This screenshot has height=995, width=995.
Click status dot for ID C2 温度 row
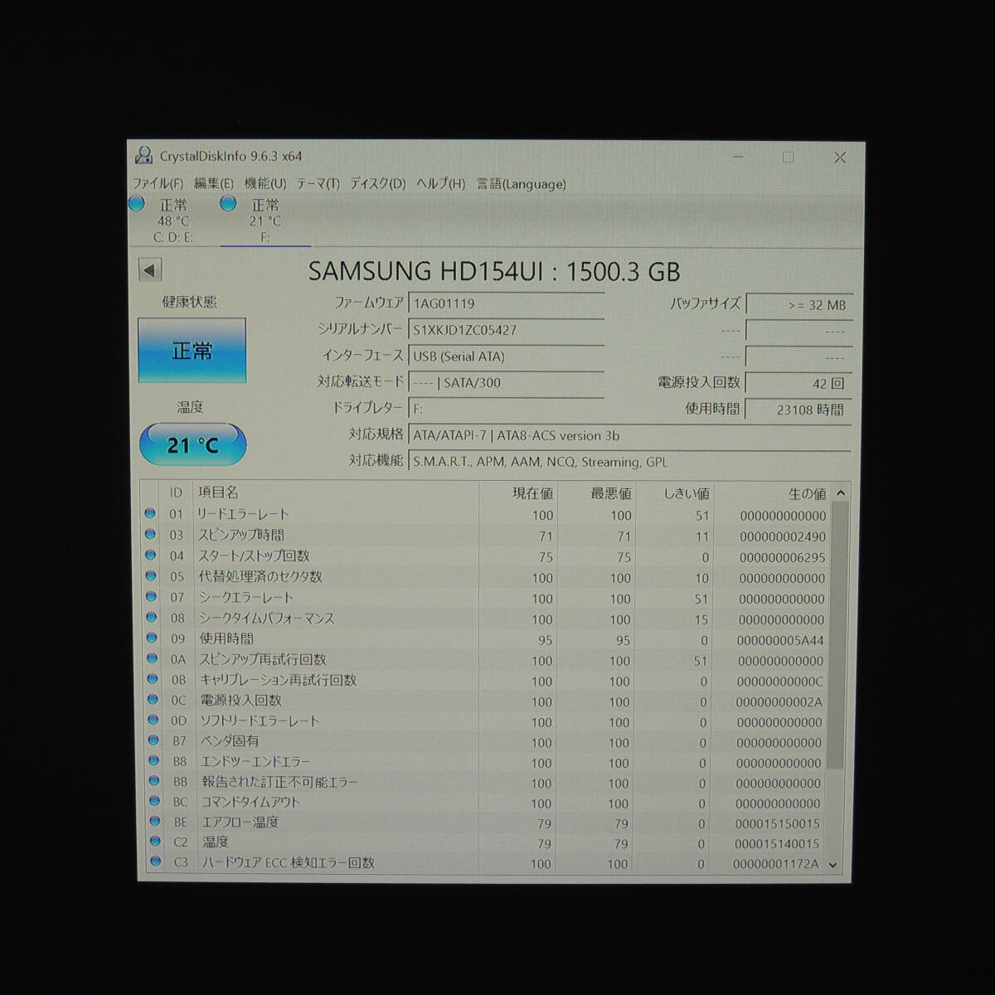coord(156,841)
